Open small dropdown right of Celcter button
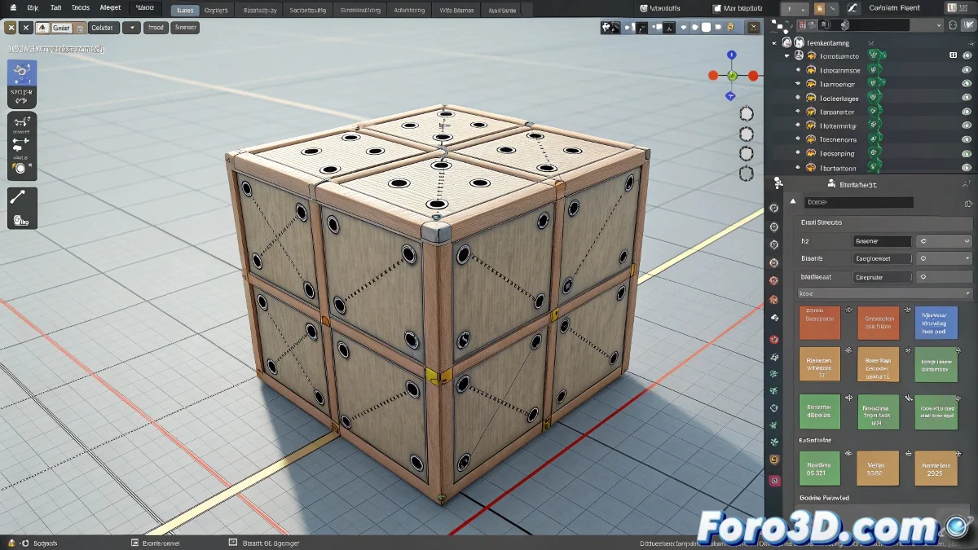978x550 pixels. tap(131, 27)
